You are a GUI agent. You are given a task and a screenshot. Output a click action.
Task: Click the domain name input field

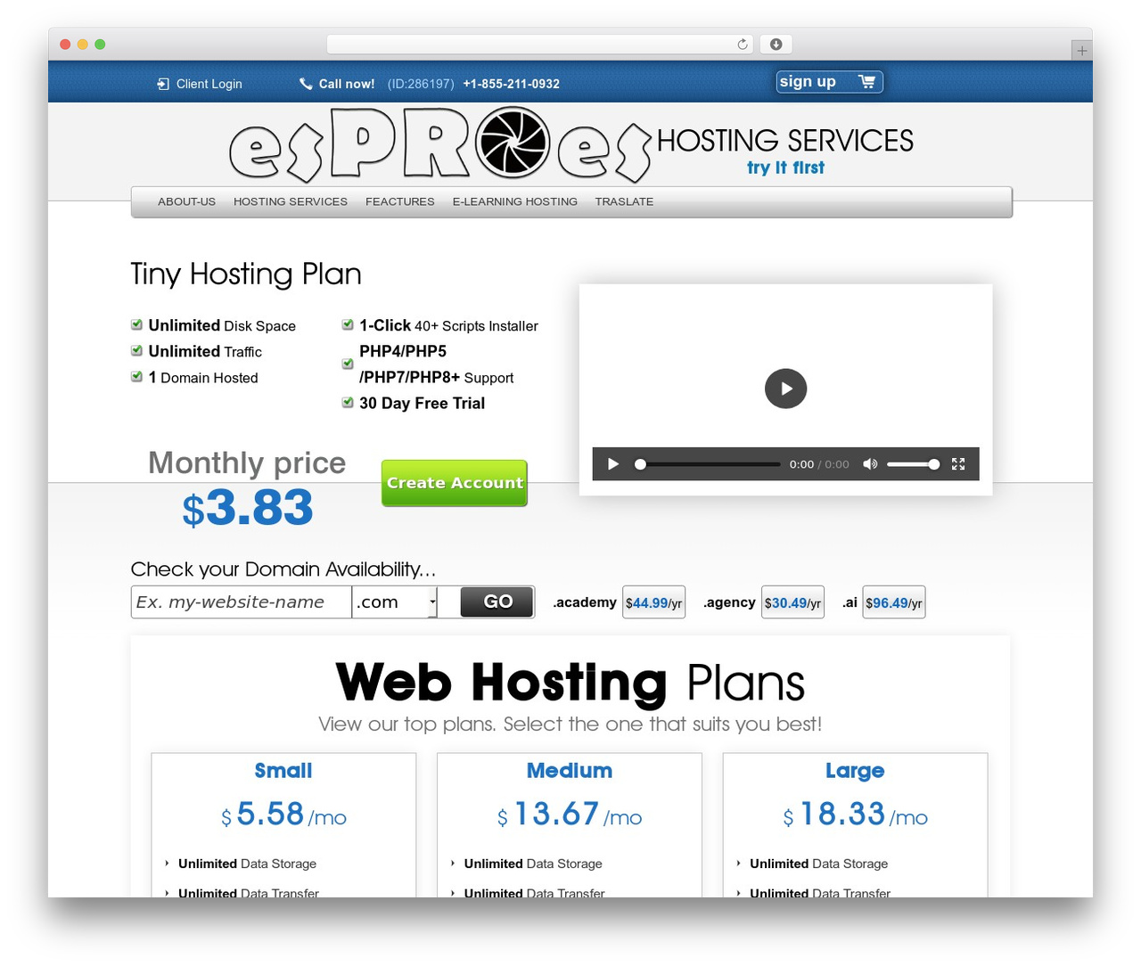point(242,602)
